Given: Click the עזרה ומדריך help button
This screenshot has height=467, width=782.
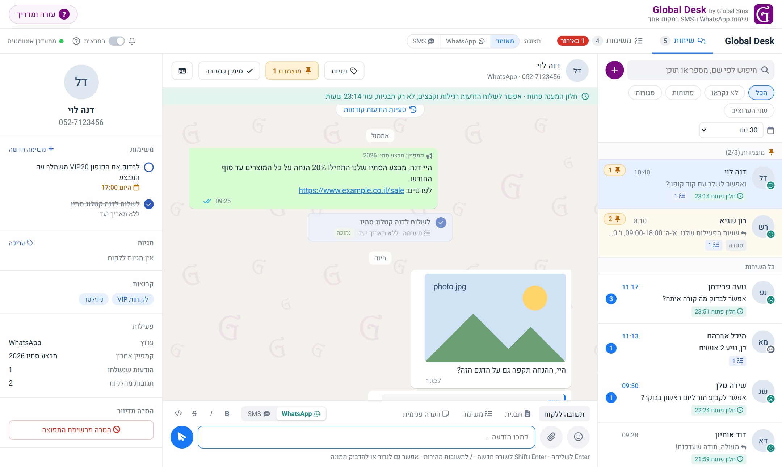Looking at the screenshot, I should [43, 14].
